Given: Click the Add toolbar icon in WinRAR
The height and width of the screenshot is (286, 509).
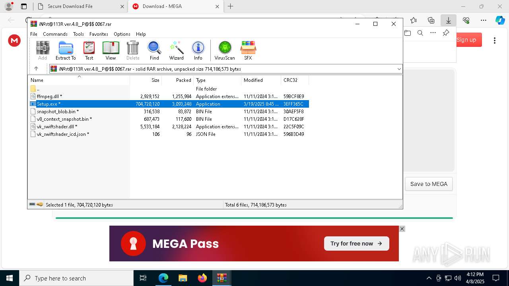Looking at the screenshot, I should coord(43,50).
